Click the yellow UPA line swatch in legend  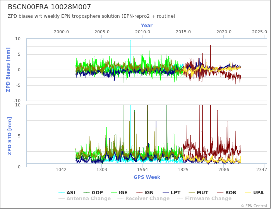click(x=248, y=193)
